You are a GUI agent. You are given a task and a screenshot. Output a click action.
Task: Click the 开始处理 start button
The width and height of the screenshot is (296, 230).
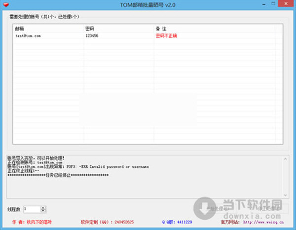217,208
